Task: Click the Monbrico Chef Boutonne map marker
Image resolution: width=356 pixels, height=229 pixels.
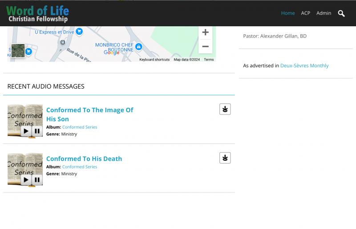Action: coord(138,47)
